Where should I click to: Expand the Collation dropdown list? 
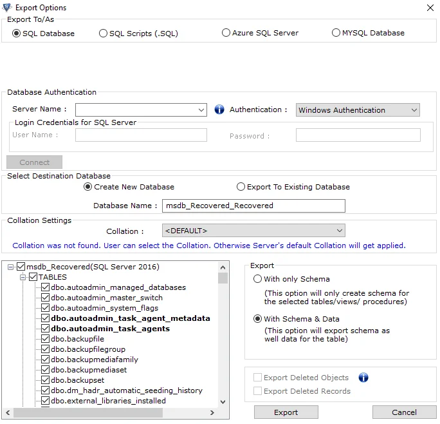tap(340, 231)
